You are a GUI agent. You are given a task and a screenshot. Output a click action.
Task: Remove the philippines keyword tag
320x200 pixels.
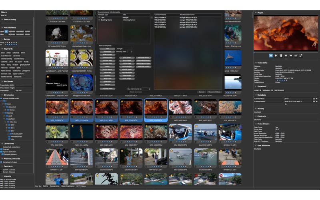point(272,90)
